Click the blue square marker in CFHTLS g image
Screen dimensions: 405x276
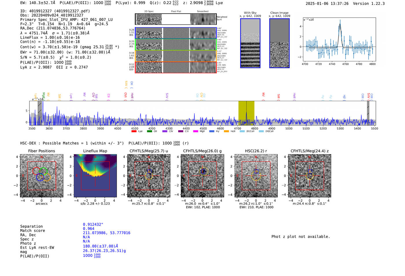[x=203, y=171]
